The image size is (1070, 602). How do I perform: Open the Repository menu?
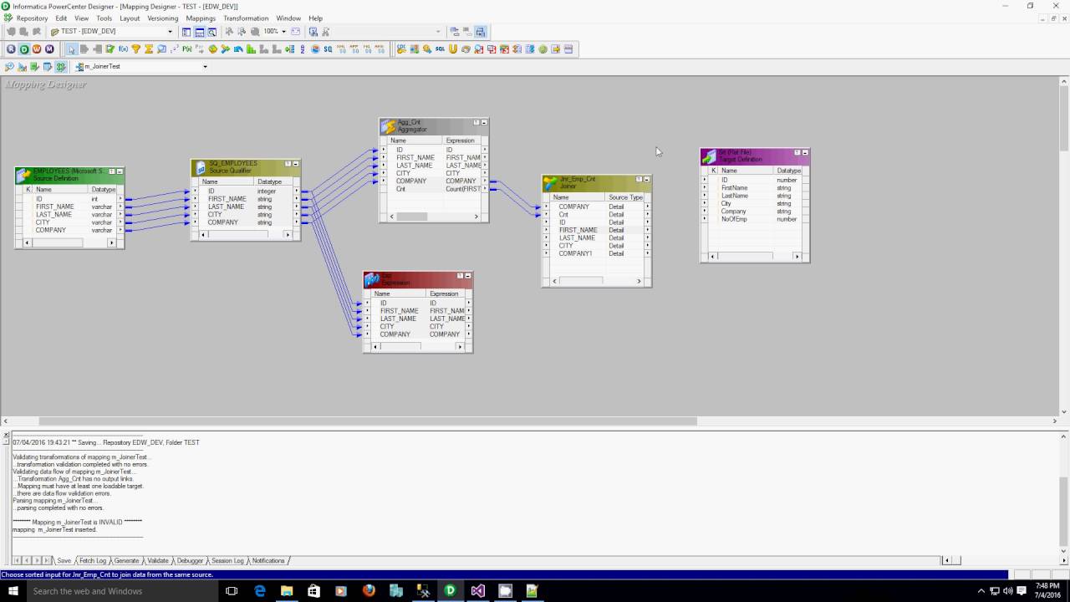click(x=32, y=18)
